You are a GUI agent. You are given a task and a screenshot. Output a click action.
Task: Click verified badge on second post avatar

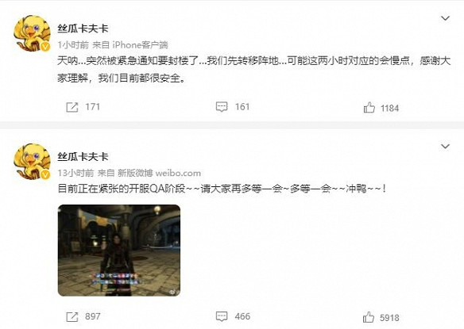click(x=45, y=175)
